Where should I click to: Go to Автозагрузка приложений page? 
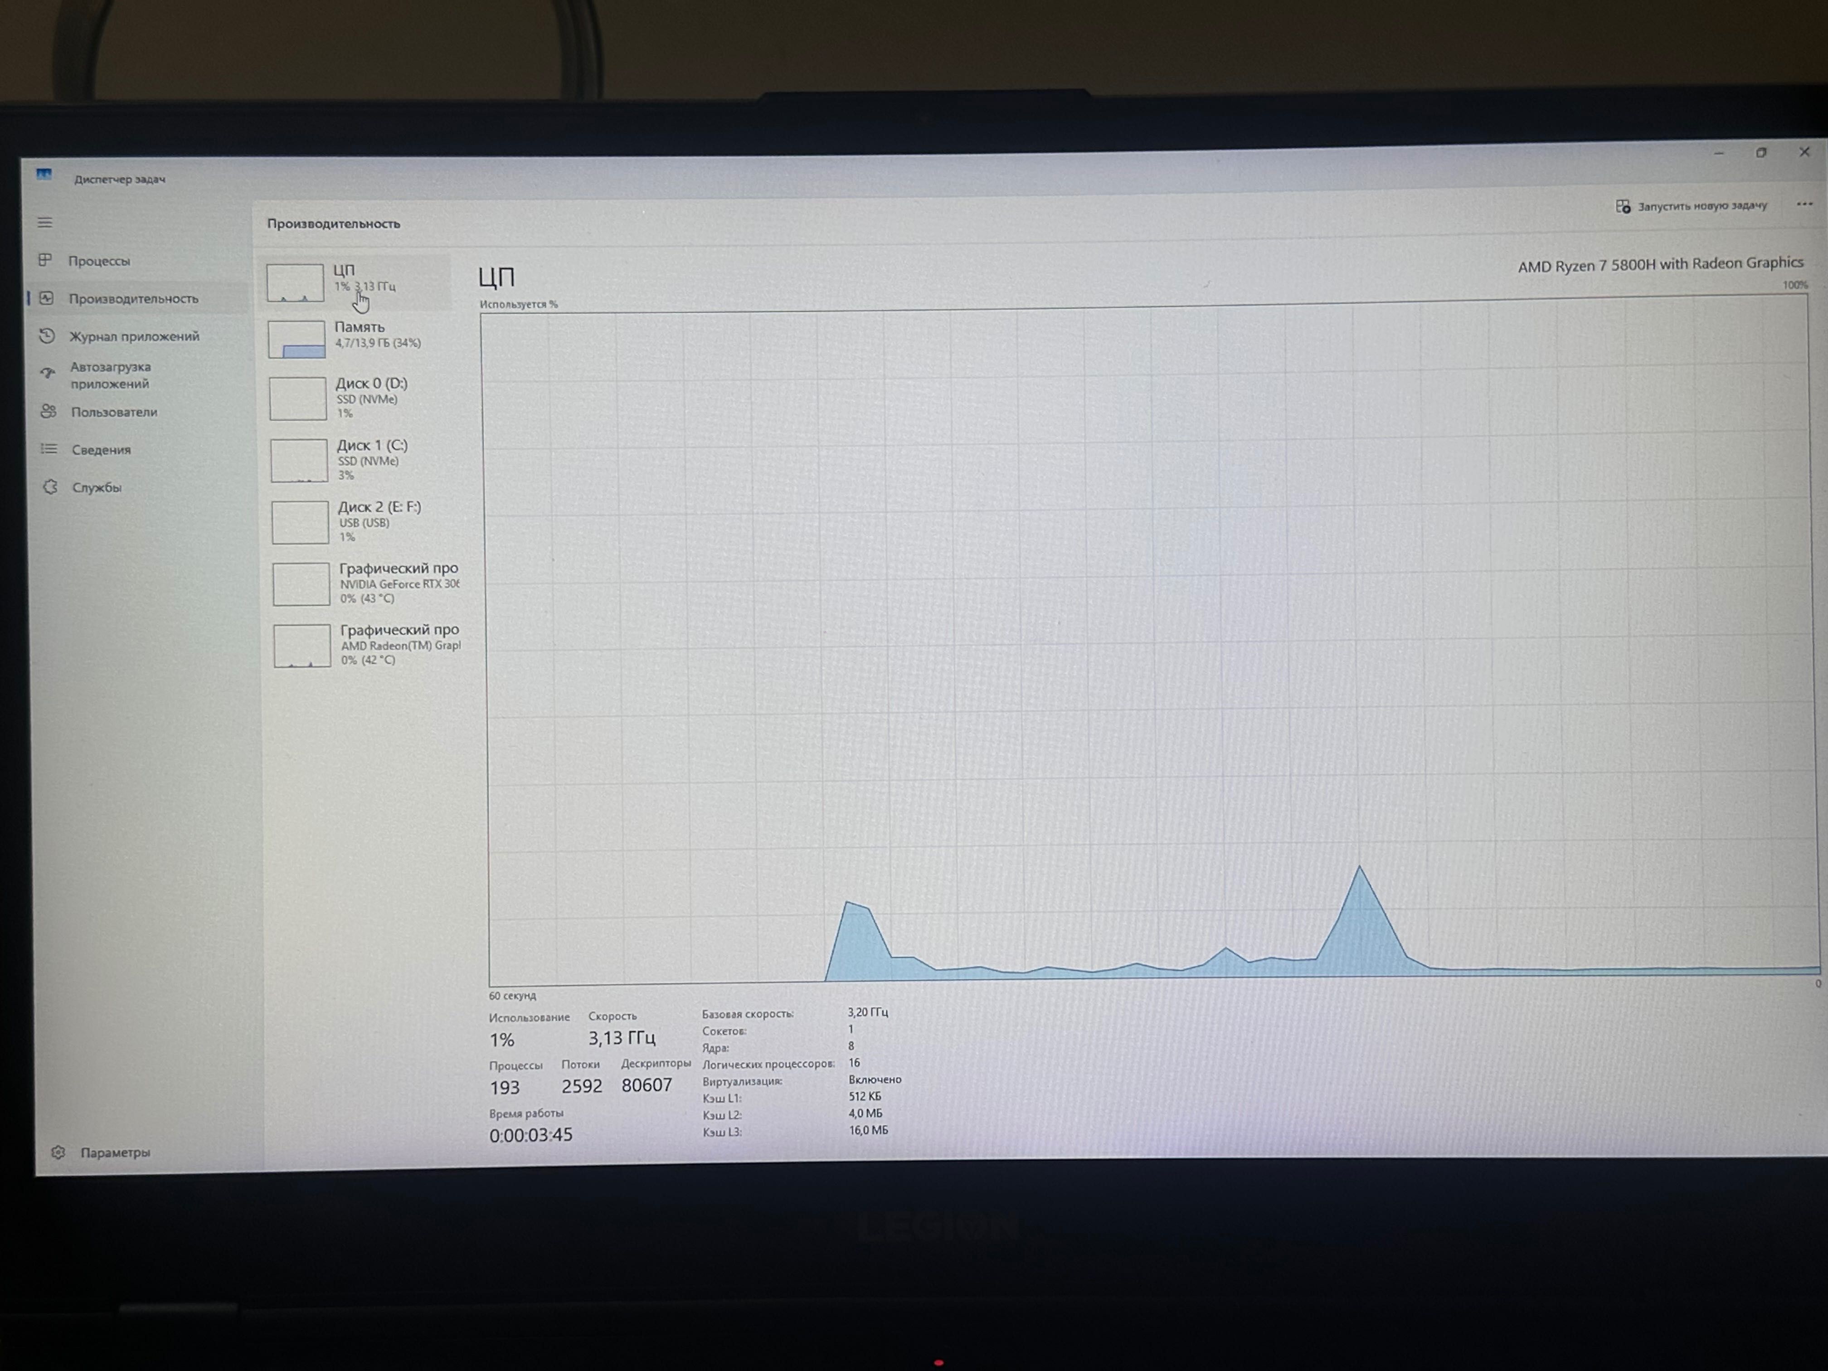(110, 375)
